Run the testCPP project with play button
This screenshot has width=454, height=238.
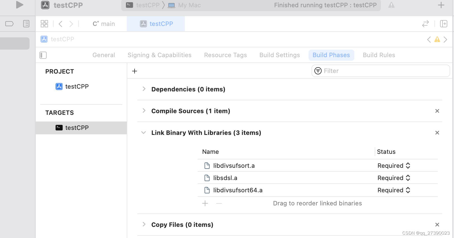(x=20, y=5)
